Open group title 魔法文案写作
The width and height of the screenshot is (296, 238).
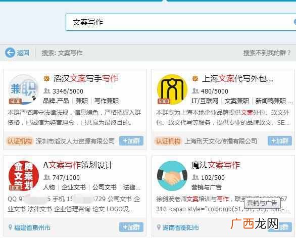(216, 165)
